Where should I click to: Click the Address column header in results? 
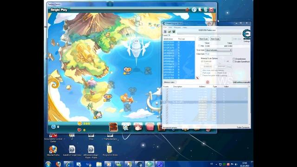click(x=168, y=39)
